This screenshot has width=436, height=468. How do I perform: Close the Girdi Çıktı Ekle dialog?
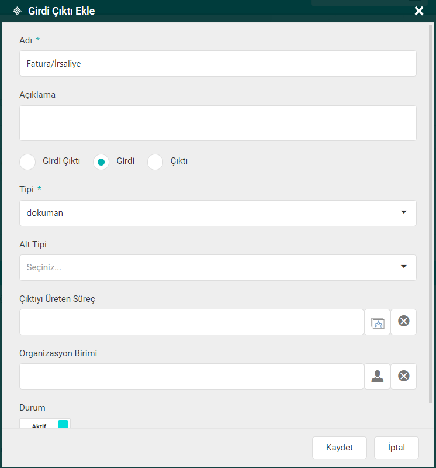coord(418,11)
